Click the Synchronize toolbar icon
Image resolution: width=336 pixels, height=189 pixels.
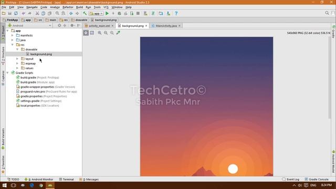[16, 13]
